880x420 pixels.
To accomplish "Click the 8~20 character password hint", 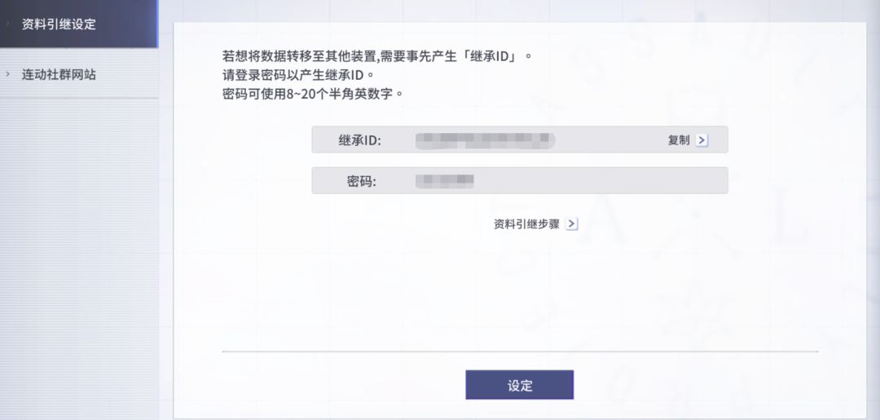I will 313,93.
